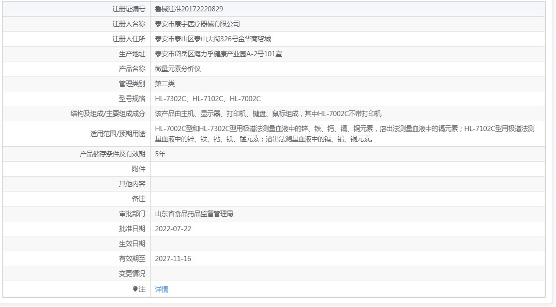Click the 变更情况 change status row
Image resolution: width=556 pixels, height=307 pixels.
259,274
